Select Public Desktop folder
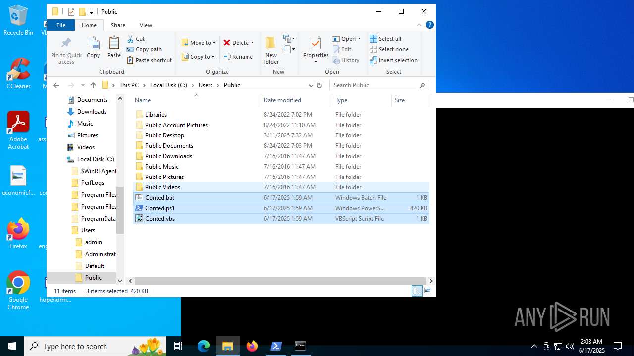The height and width of the screenshot is (356, 634). point(281,135)
